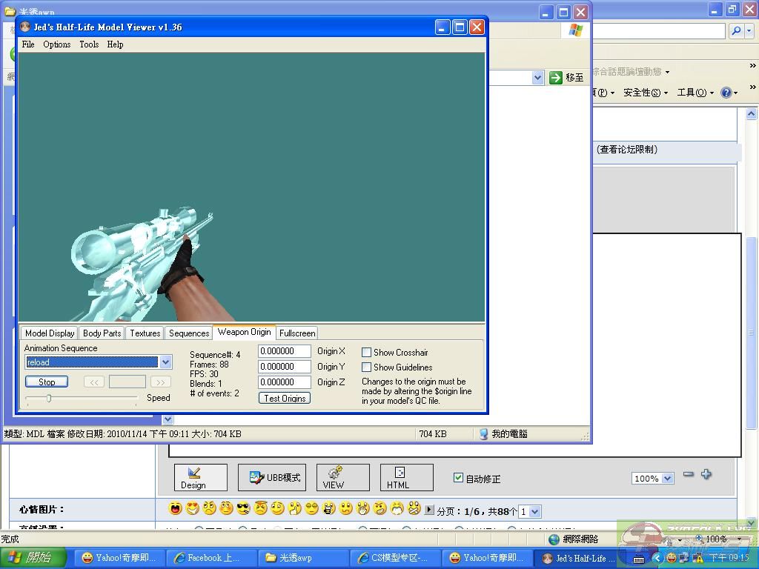Click the 網際網路 zone in browser status bar
Viewport: 759px width, 569px height.
coord(574,539)
